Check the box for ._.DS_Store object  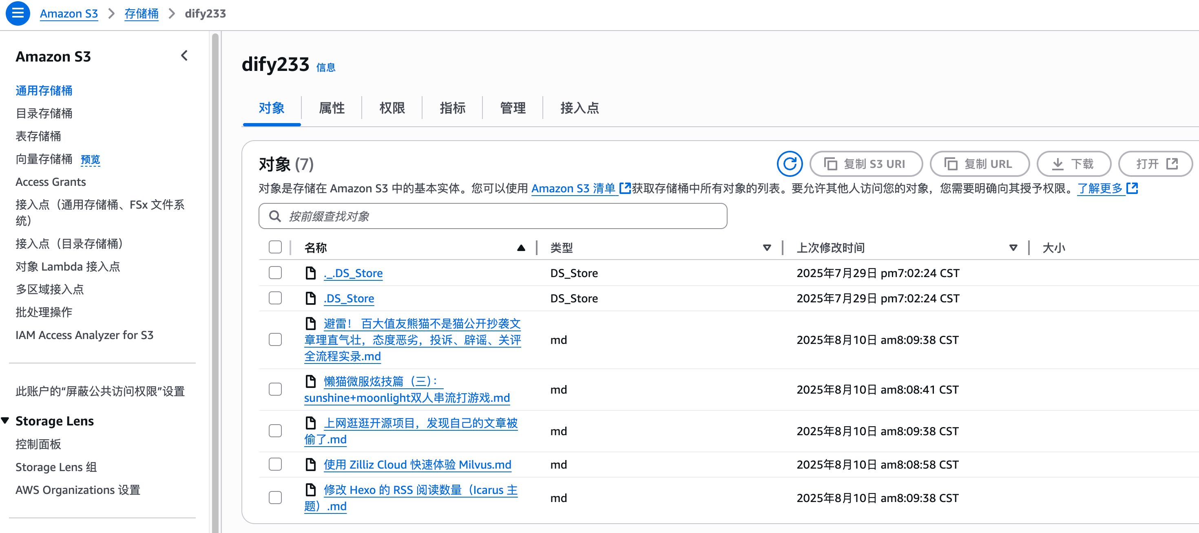pyautogui.click(x=275, y=273)
